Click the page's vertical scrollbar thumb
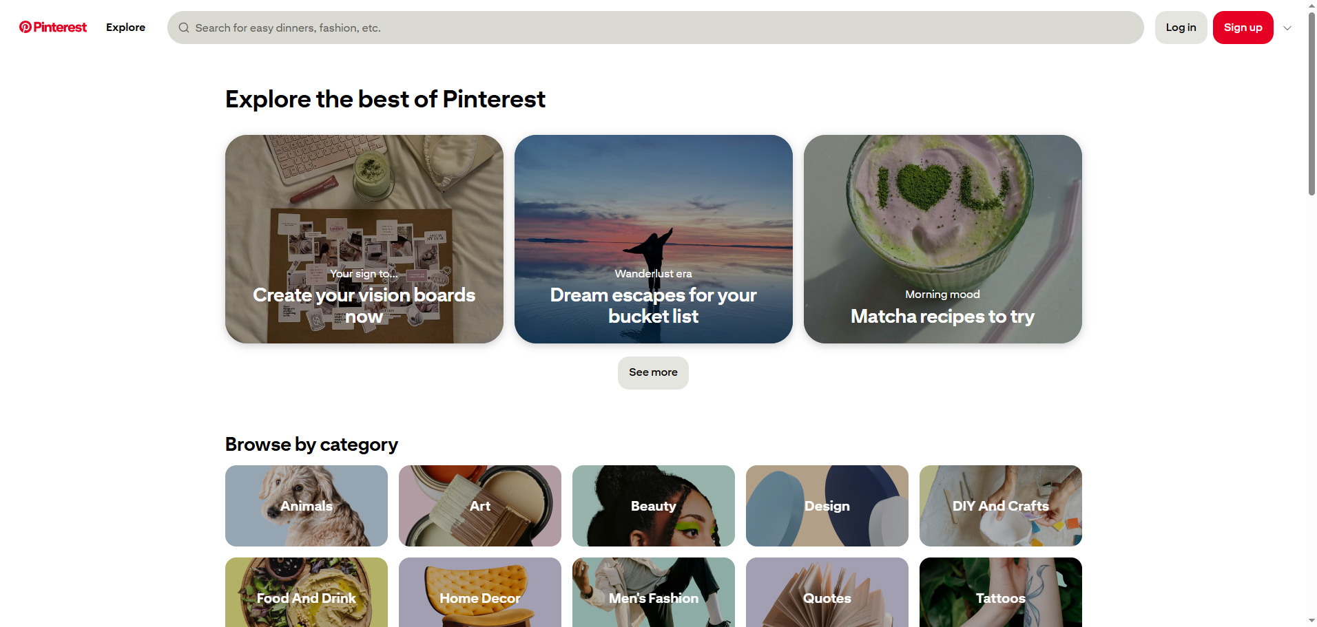1317x627 pixels. pos(1311,103)
